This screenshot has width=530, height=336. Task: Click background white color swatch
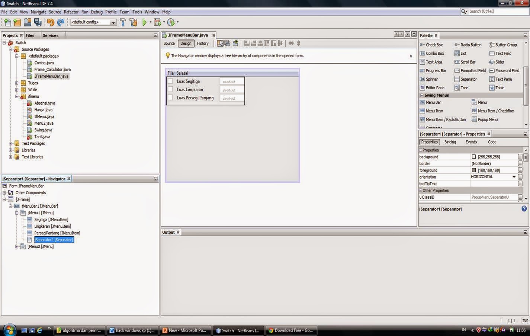[474, 157]
